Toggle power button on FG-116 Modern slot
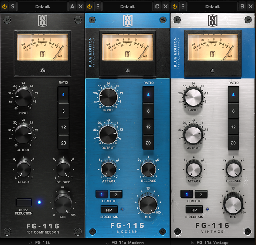Viewport: 256px width, 245px height. 89,6
